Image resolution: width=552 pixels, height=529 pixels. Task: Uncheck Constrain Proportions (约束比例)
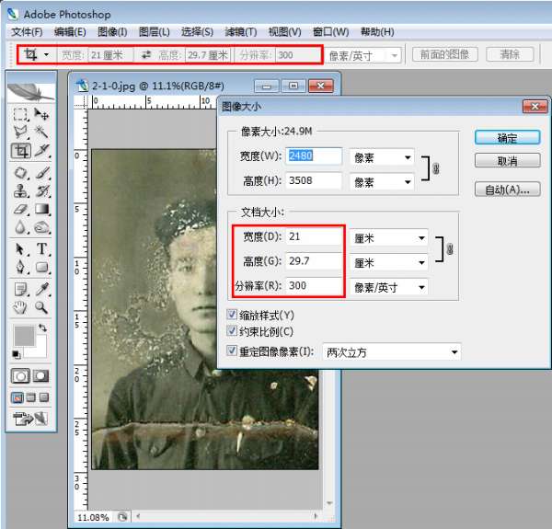click(x=232, y=331)
